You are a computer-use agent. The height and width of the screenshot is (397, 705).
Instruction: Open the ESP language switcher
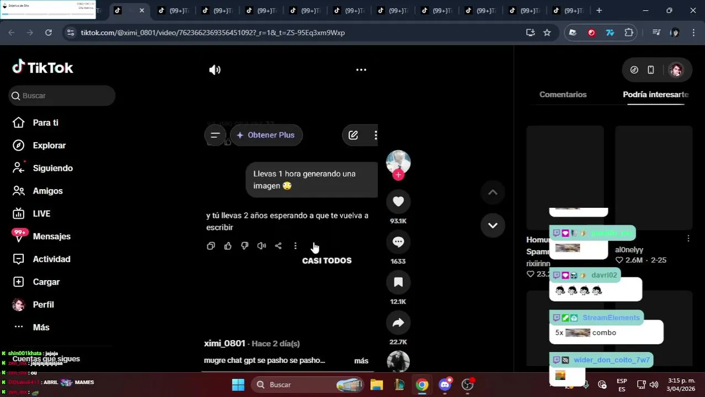[x=622, y=385]
